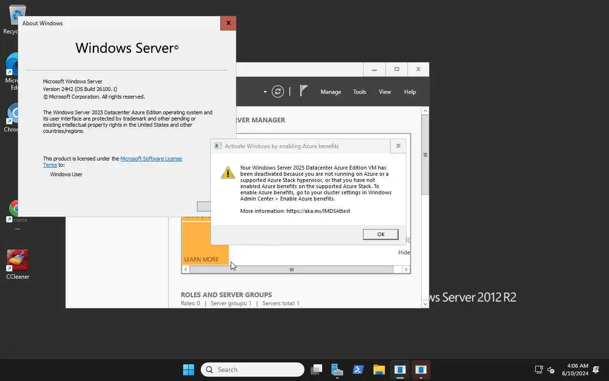This screenshot has height=381, width=609.
Task: Select the Recycle Bin desktop icon
Action: [x=10, y=20]
